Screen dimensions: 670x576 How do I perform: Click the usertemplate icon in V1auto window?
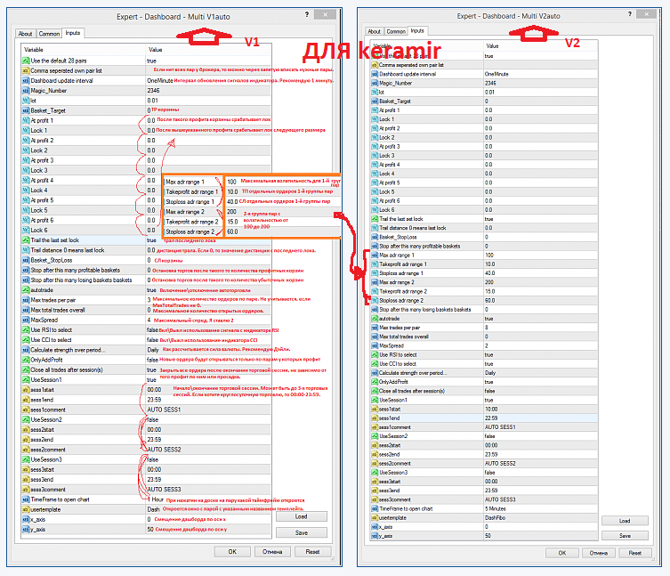tap(26, 510)
